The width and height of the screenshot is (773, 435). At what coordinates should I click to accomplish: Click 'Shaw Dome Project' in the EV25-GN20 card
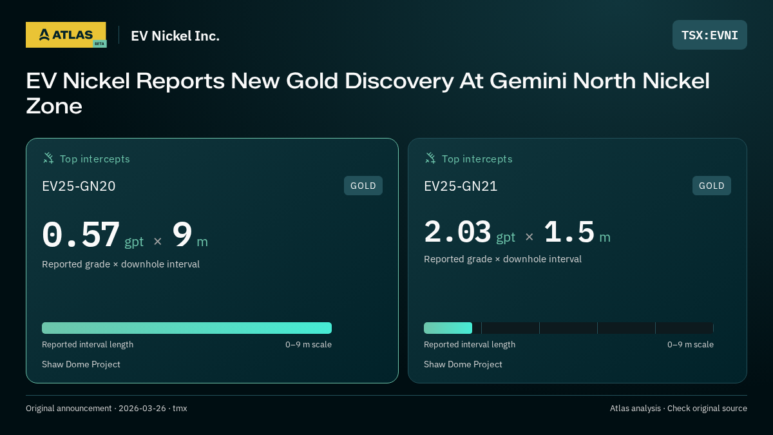pos(81,365)
